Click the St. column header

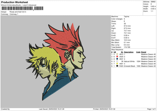pyautogui.click(x=122, y=52)
